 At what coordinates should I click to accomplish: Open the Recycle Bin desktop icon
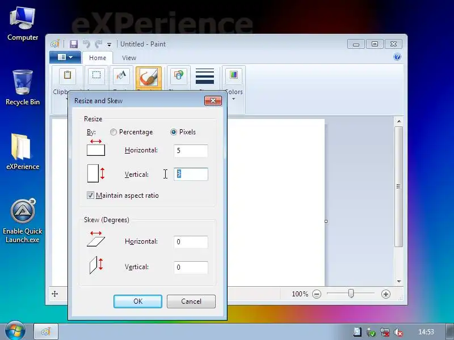23,87
